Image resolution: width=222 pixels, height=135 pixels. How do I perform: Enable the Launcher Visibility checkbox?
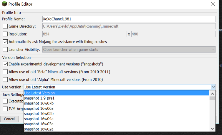pos(5,49)
